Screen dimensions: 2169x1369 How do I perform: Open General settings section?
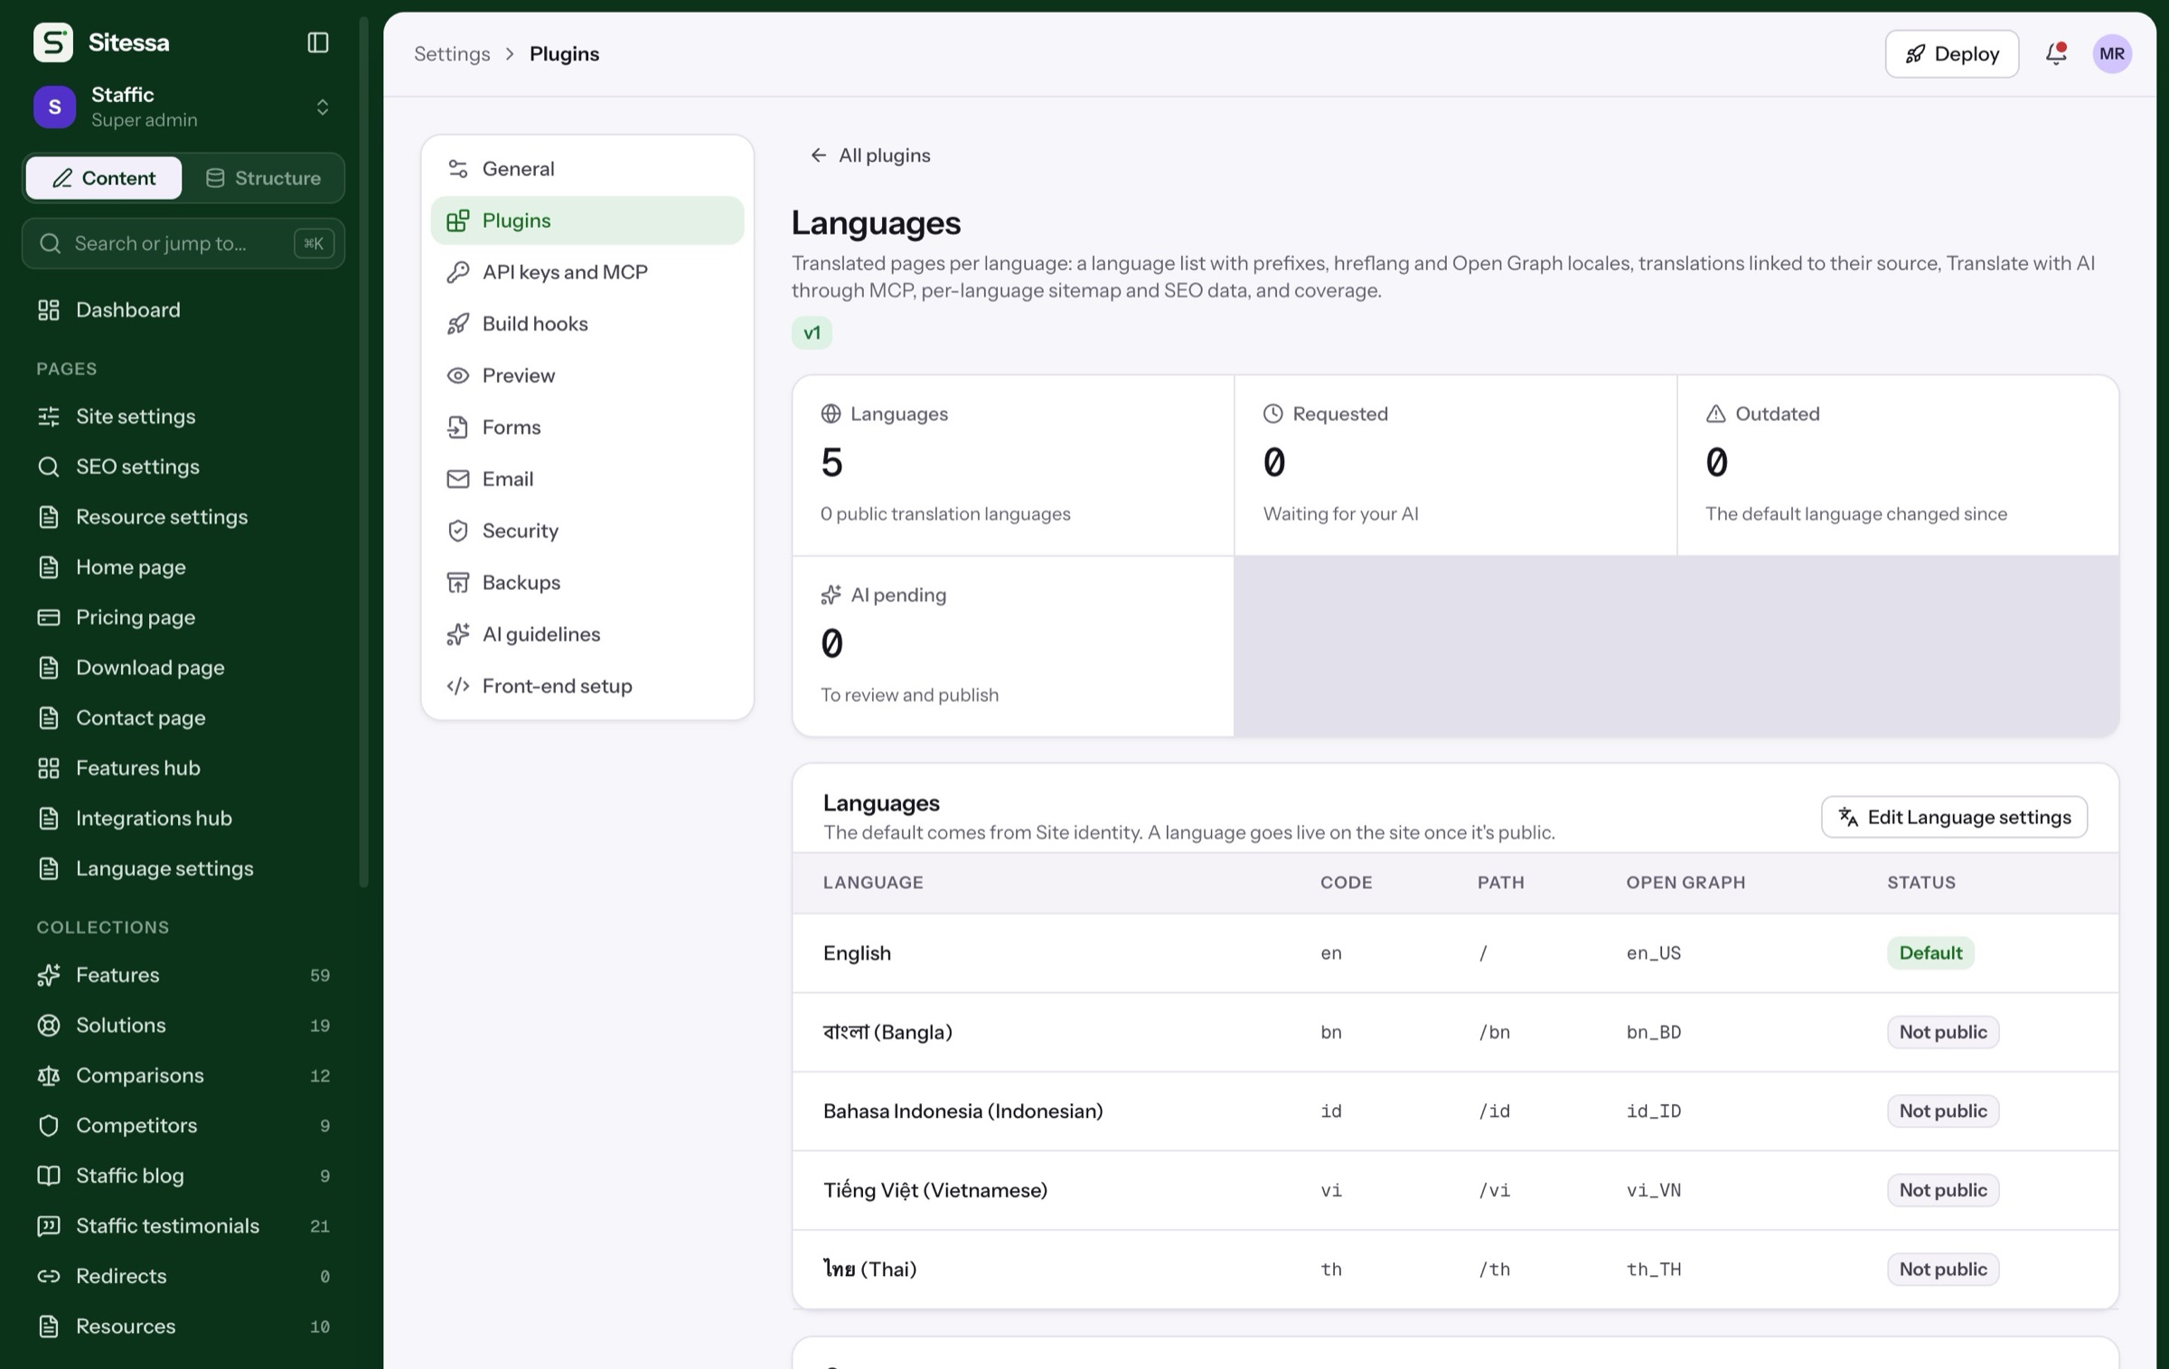587,169
